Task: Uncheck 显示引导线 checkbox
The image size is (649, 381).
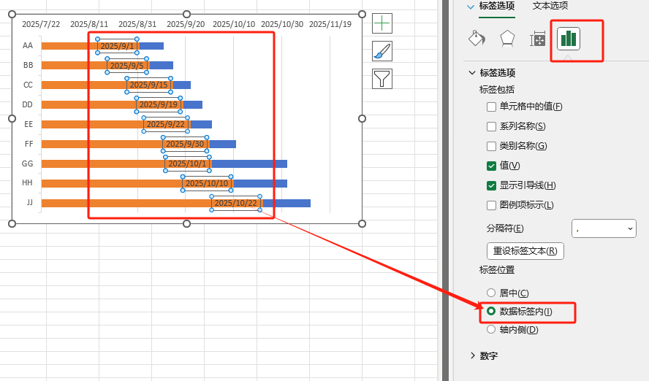Action: point(491,185)
